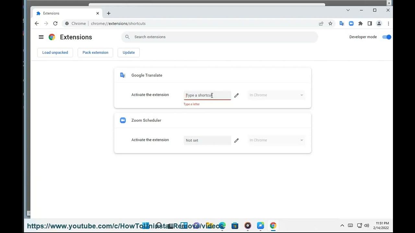Viewport: 415px width, 233px height.
Task: Click the red Type a letter message
Action: 192,104
